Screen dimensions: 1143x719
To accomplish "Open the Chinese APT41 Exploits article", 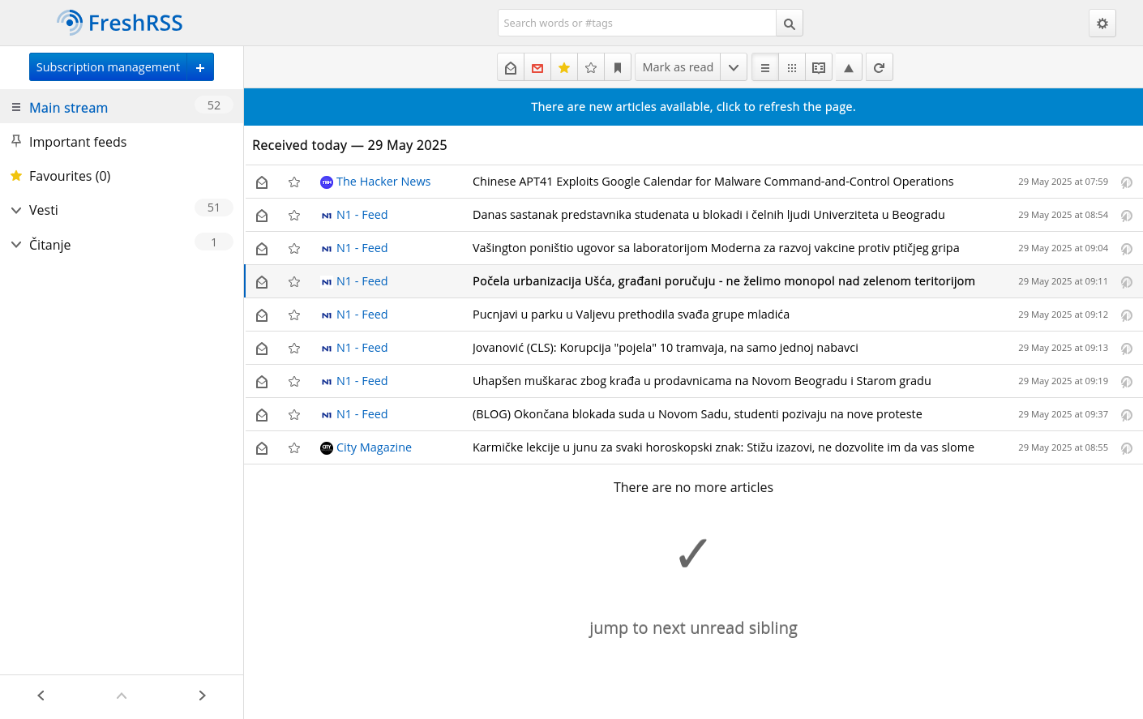I will tap(713, 182).
